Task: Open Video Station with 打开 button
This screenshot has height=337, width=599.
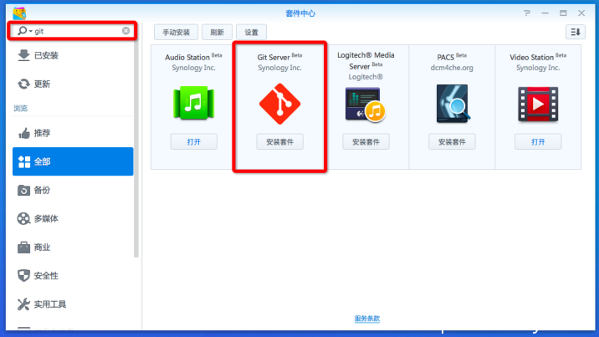Action: 538,142
